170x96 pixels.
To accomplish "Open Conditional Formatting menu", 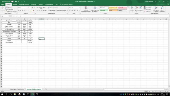I will pyautogui.click(x=86, y=9).
